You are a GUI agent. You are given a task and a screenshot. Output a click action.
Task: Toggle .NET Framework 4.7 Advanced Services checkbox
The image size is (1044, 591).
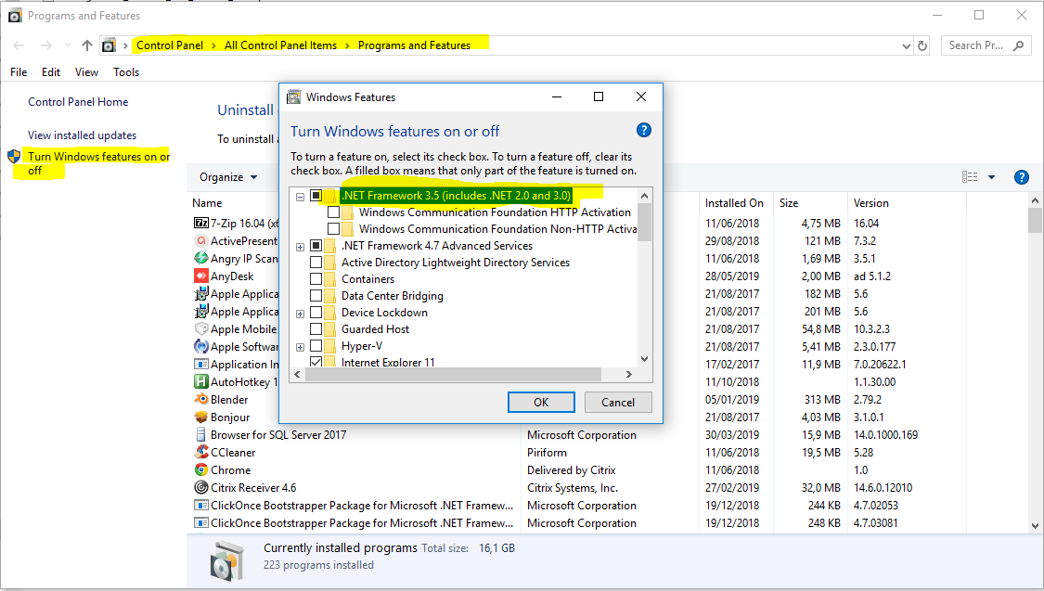pos(316,246)
